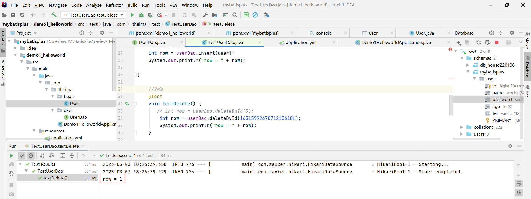Open Database panel gear settings
This screenshot has height=199, width=531.
[x=512, y=33]
